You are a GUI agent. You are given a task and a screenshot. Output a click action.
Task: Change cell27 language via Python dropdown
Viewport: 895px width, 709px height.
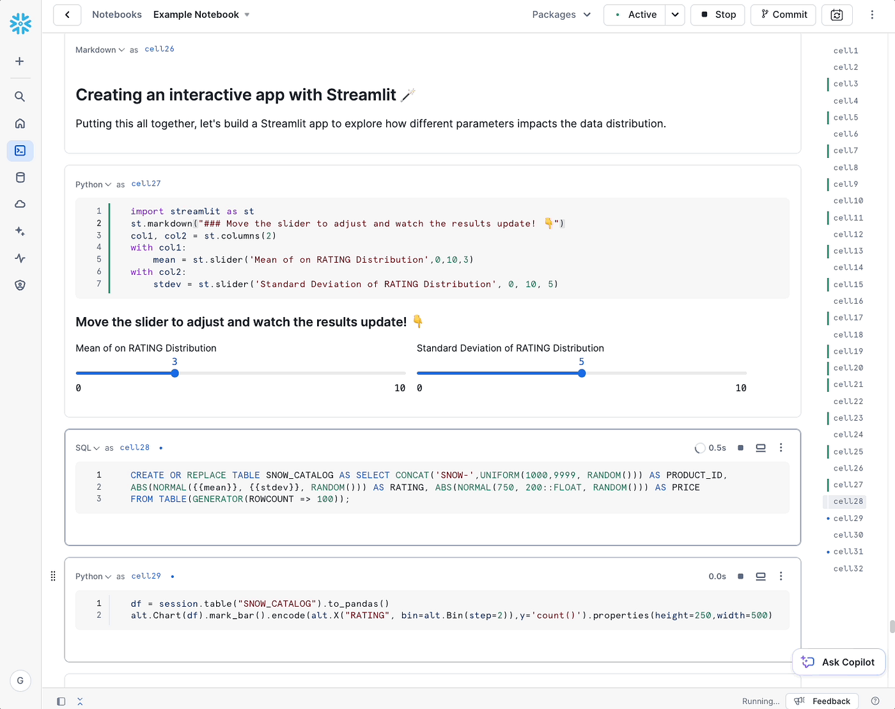pyautogui.click(x=93, y=185)
